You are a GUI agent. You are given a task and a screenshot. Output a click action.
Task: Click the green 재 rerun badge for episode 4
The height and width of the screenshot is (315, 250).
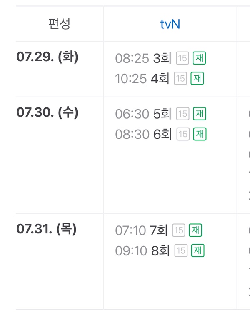(197, 78)
